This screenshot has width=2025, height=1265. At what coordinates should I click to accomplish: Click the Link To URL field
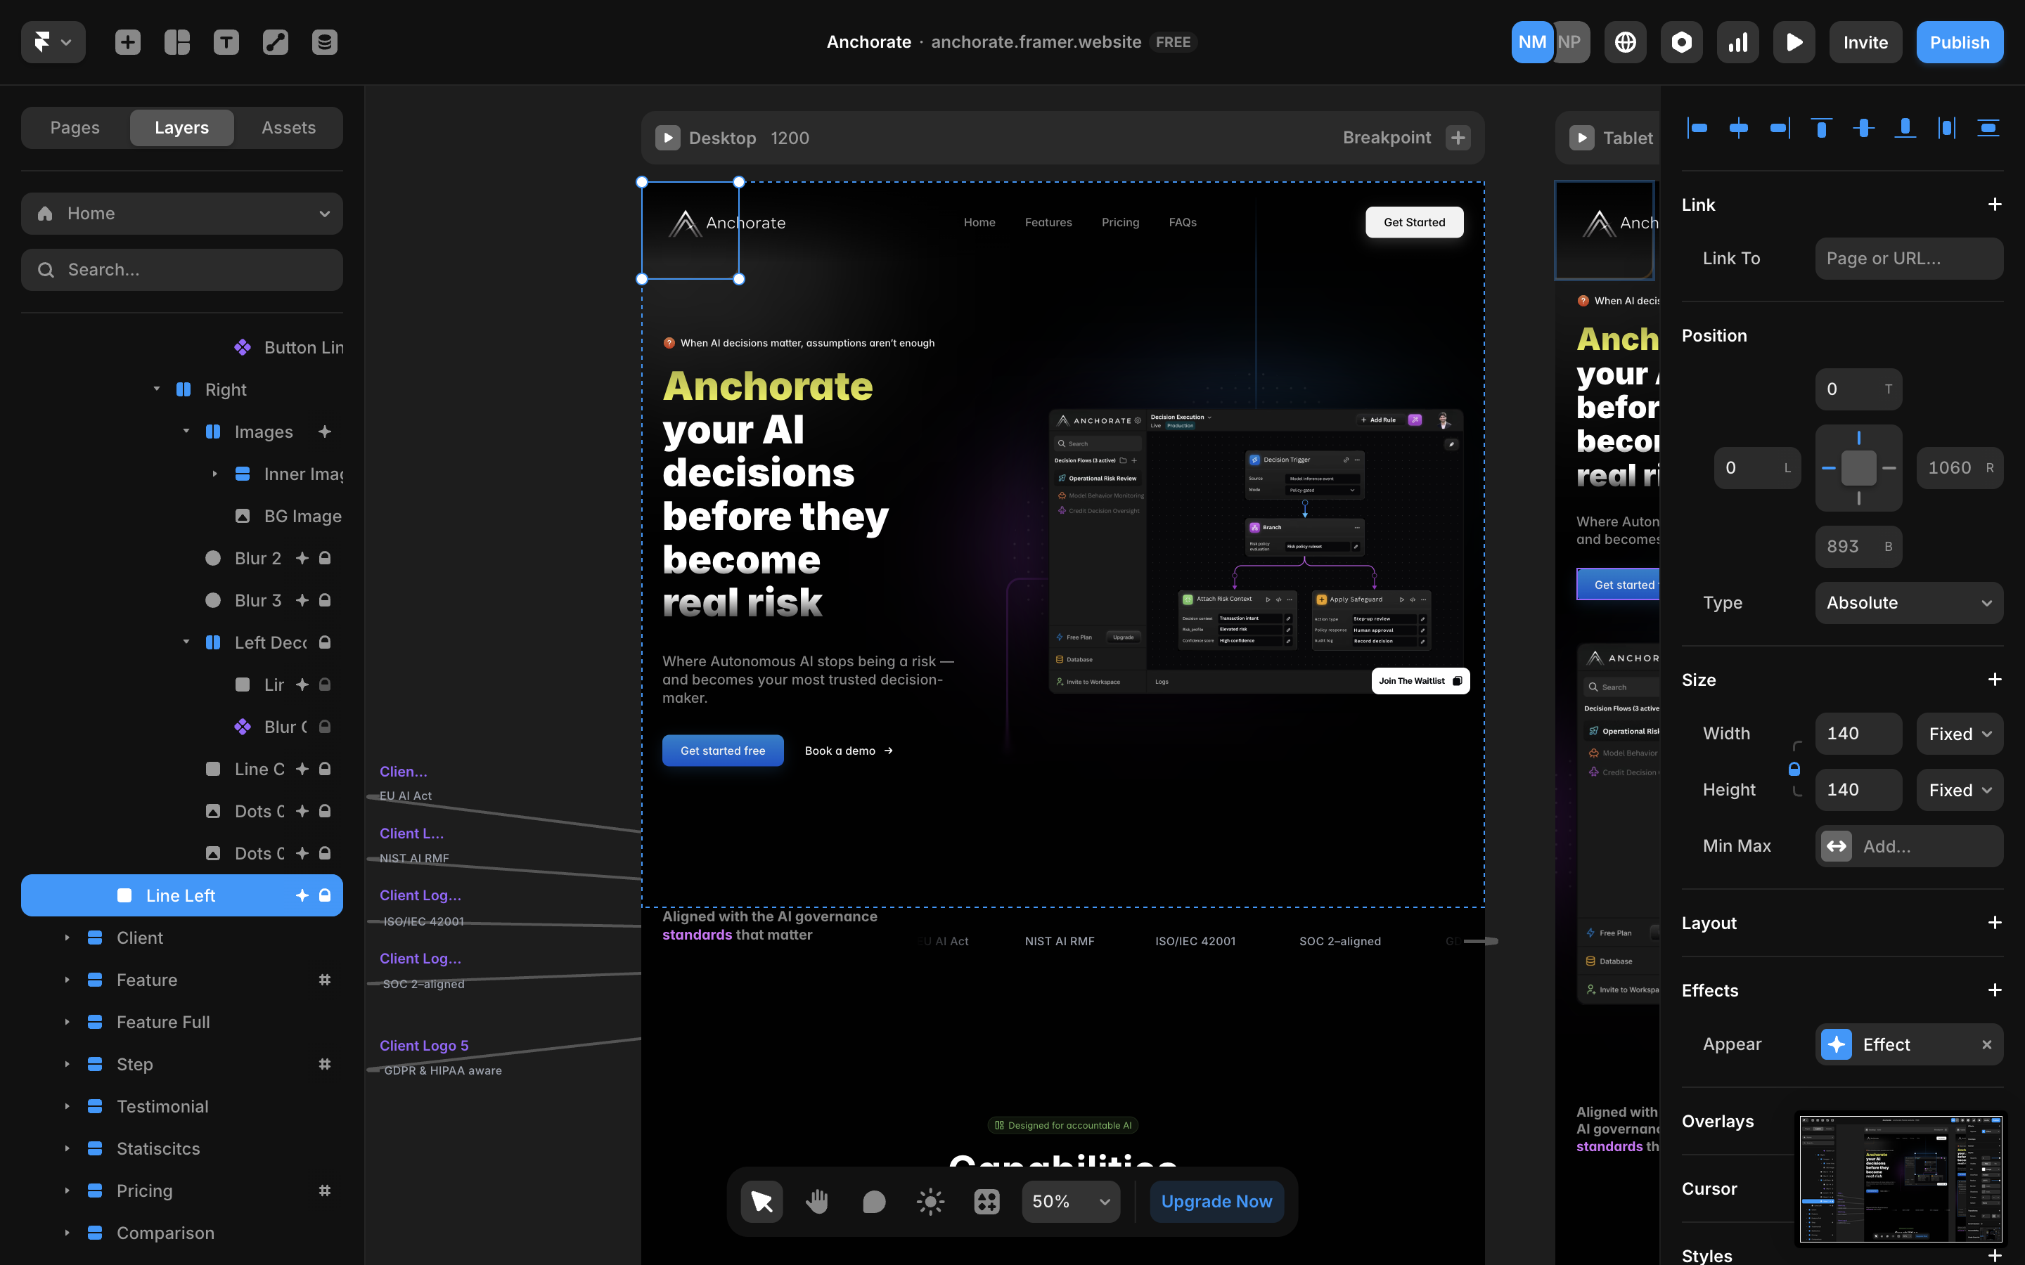1909,258
